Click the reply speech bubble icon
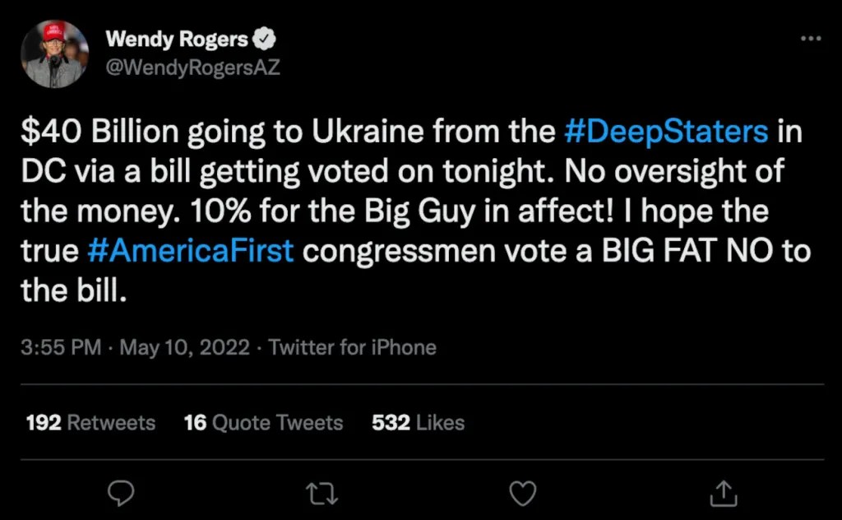The height and width of the screenshot is (520, 842). point(122,492)
